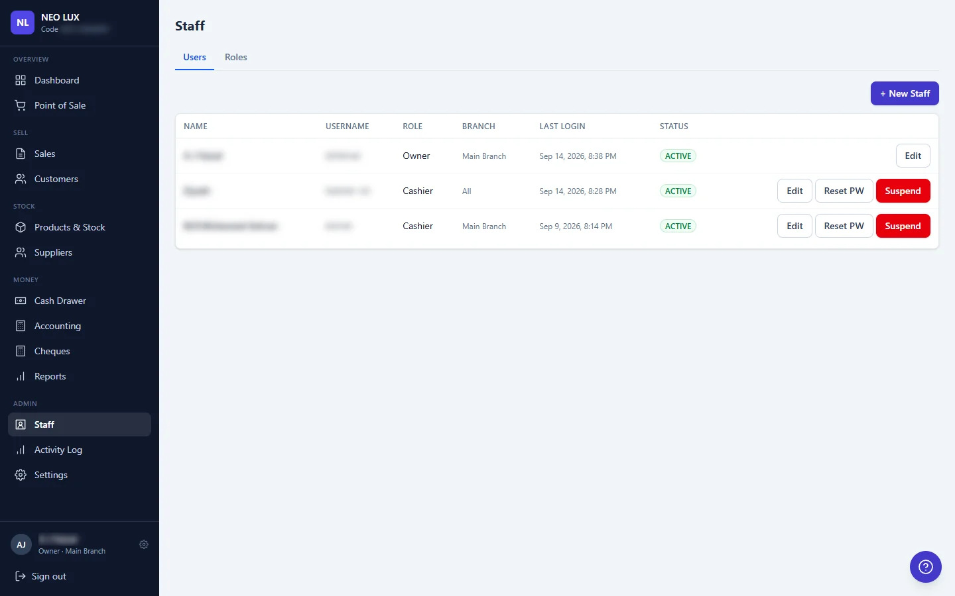Click the BRANCH column header
Screen dimensions: 955x596
coord(479,126)
